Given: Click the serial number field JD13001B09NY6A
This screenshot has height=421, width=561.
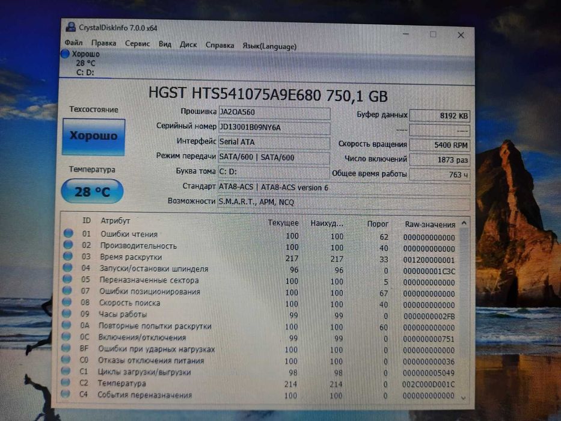Looking at the screenshot, I should 274,128.
